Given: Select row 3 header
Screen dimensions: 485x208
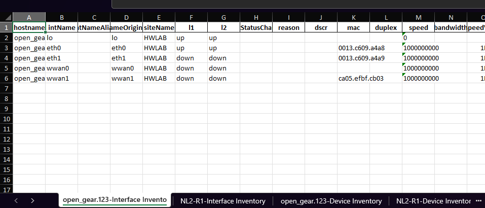Looking at the screenshot, I should click(6, 48).
